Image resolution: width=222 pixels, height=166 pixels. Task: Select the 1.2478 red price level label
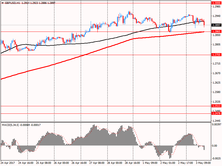(216, 113)
